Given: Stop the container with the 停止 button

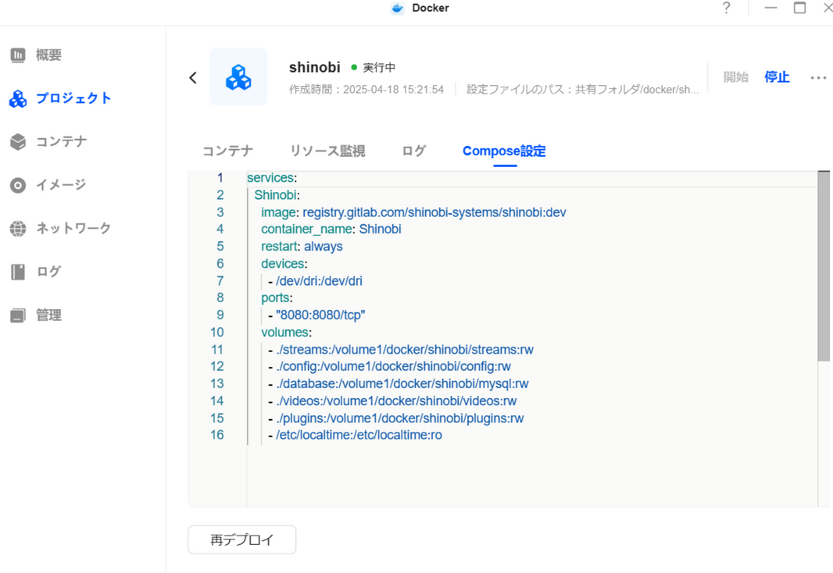Looking at the screenshot, I should pyautogui.click(x=777, y=77).
